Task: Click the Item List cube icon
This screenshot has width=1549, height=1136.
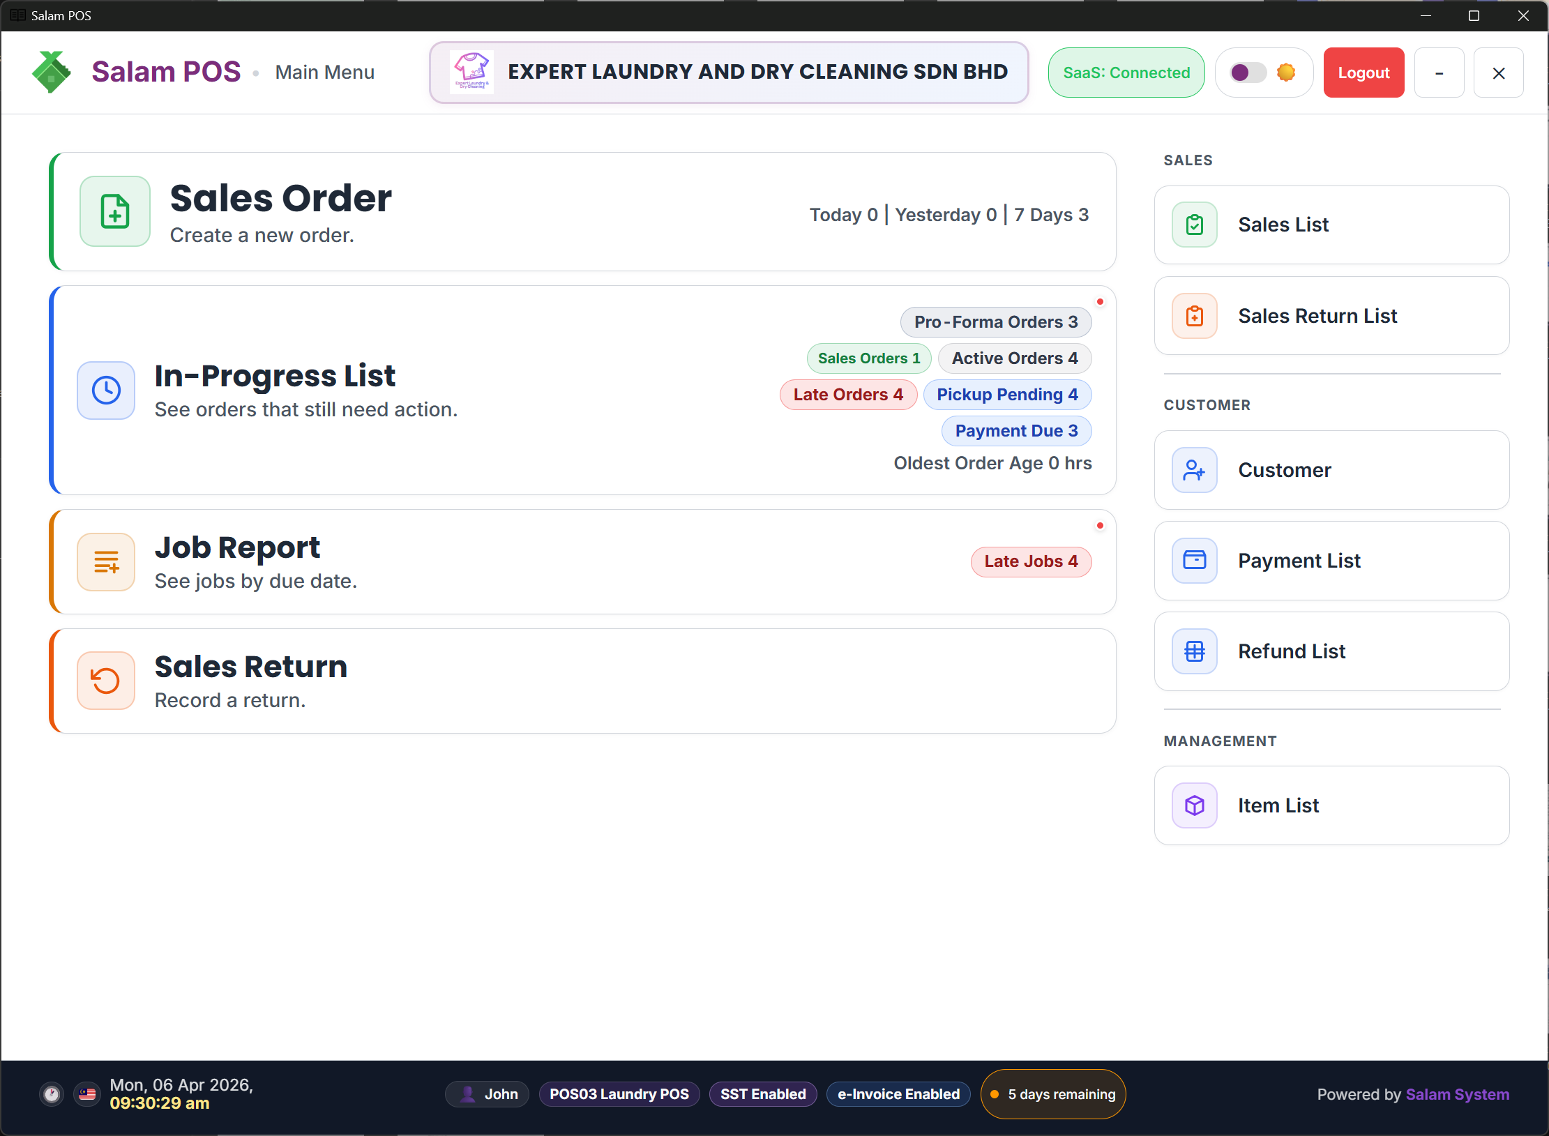Action: coord(1195,805)
